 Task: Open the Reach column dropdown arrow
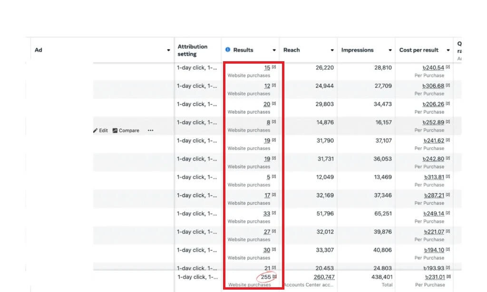point(332,50)
